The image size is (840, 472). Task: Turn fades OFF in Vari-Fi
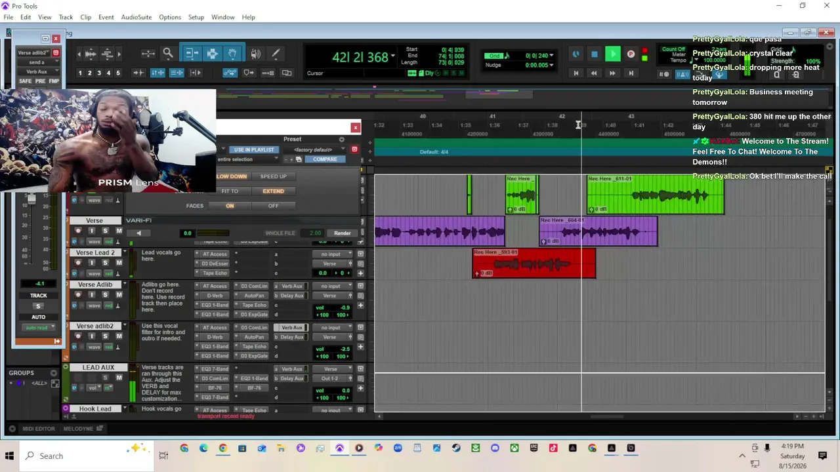pyautogui.click(x=273, y=206)
